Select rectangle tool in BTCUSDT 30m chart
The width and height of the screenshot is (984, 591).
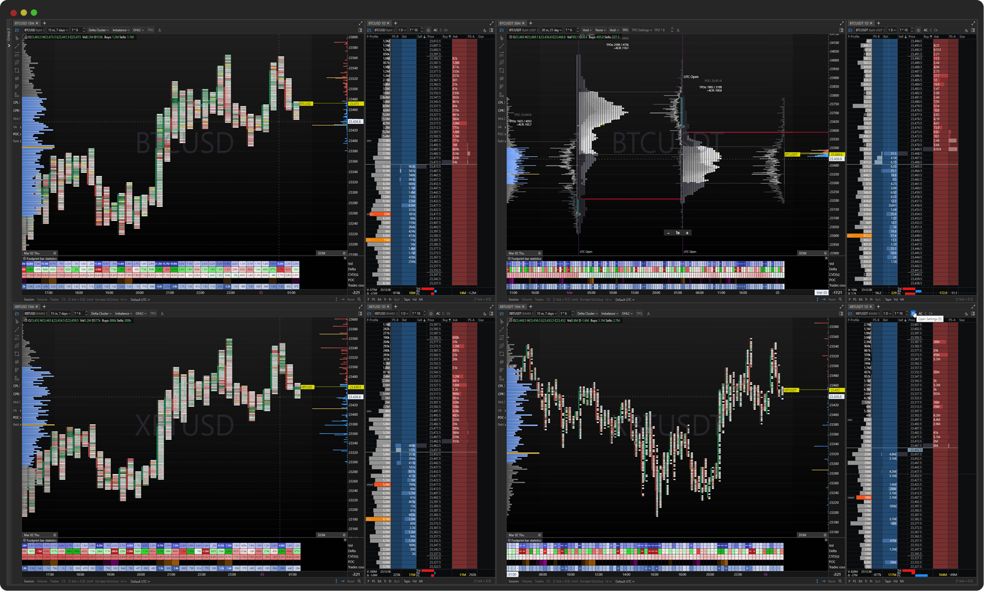point(502,70)
